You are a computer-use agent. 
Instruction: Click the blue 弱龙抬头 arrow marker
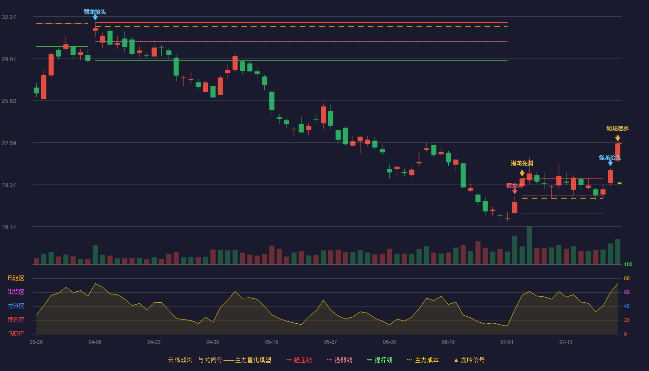pos(95,18)
